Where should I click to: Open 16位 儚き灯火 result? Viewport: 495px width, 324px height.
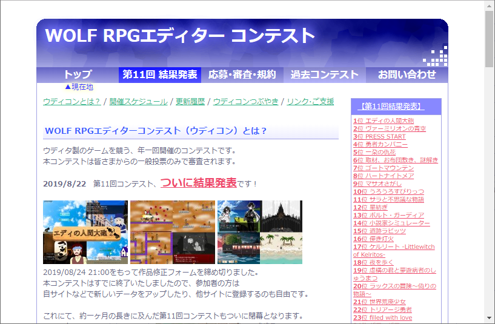tap(373, 239)
